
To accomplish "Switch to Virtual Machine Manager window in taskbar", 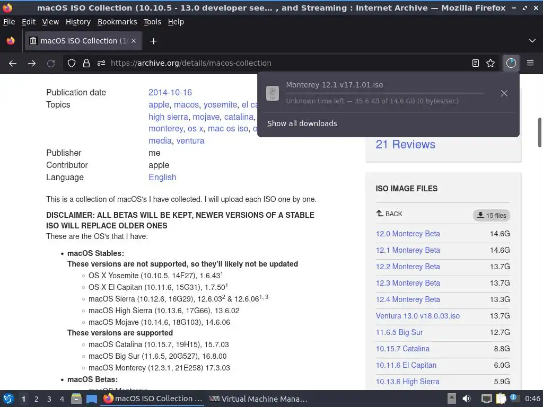I will click(x=258, y=399).
